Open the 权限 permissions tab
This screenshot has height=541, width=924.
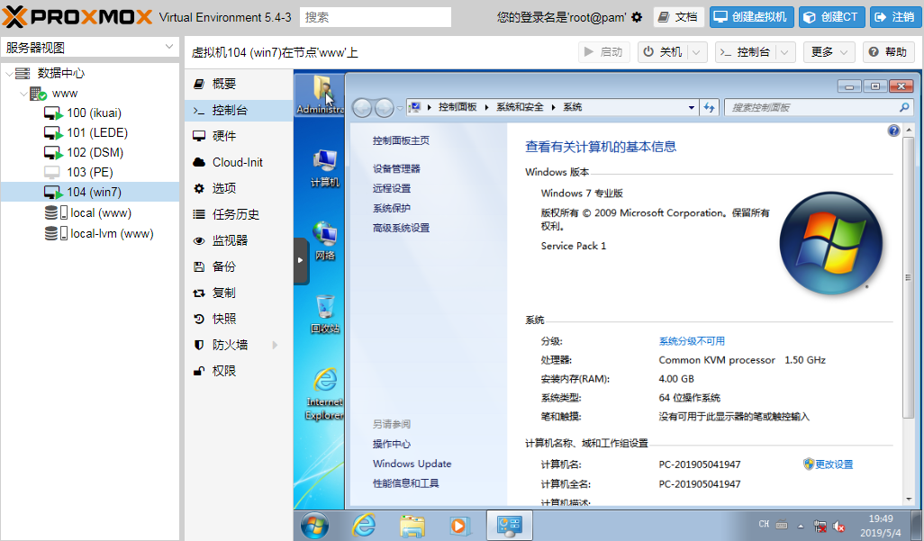239,371
